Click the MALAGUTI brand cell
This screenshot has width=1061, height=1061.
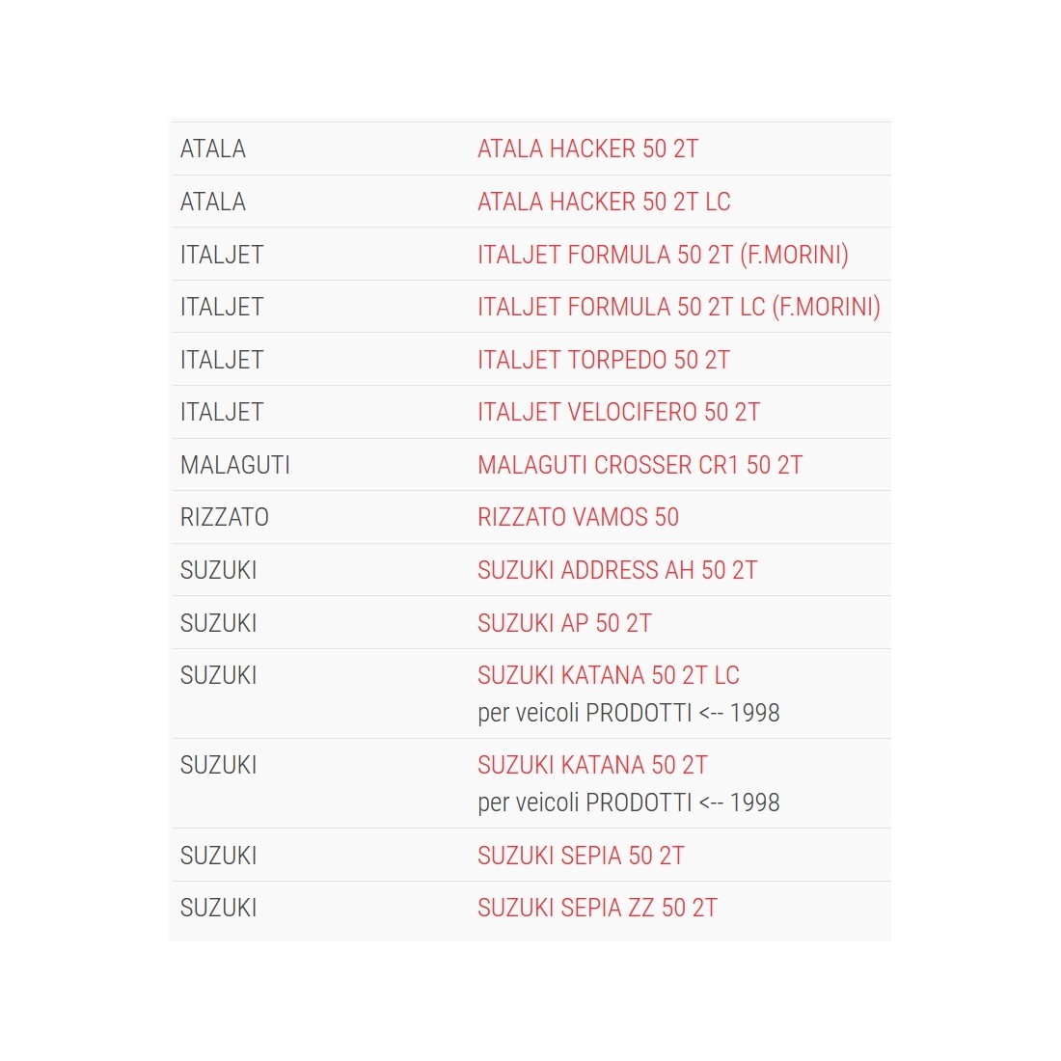pos(235,465)
